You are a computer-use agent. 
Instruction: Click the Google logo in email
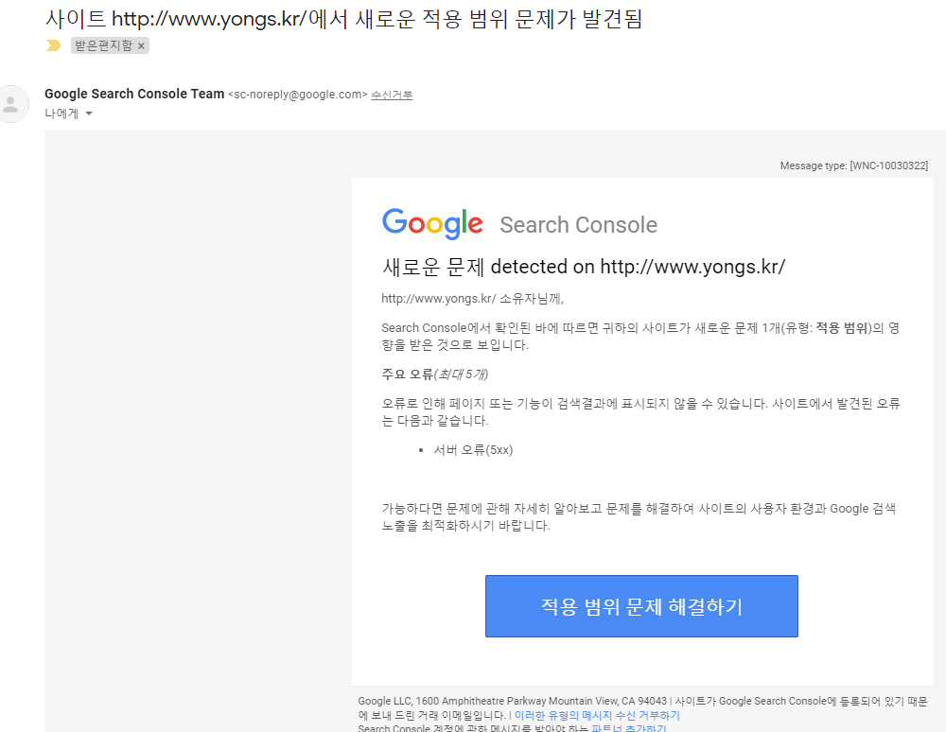(x=432, y=224)
